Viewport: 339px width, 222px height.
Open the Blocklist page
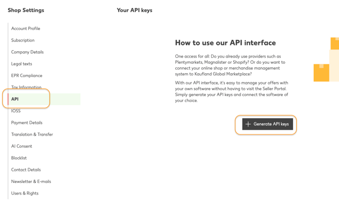19,158
